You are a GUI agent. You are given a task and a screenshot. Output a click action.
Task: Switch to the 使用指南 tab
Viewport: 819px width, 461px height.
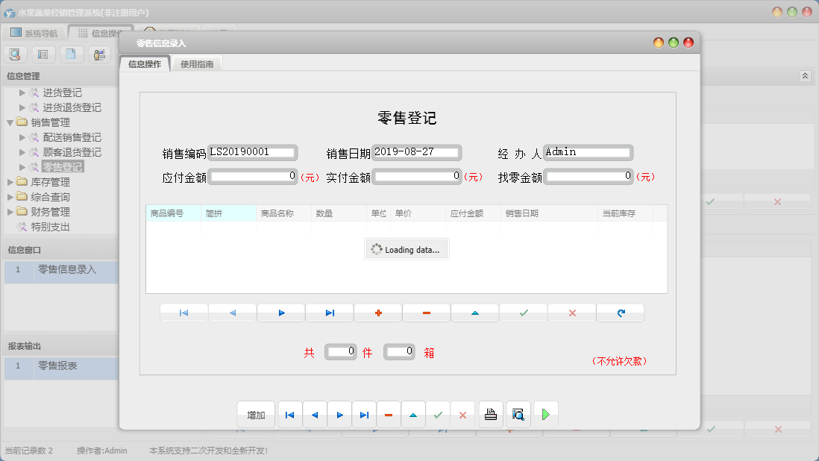click(198, 63)
